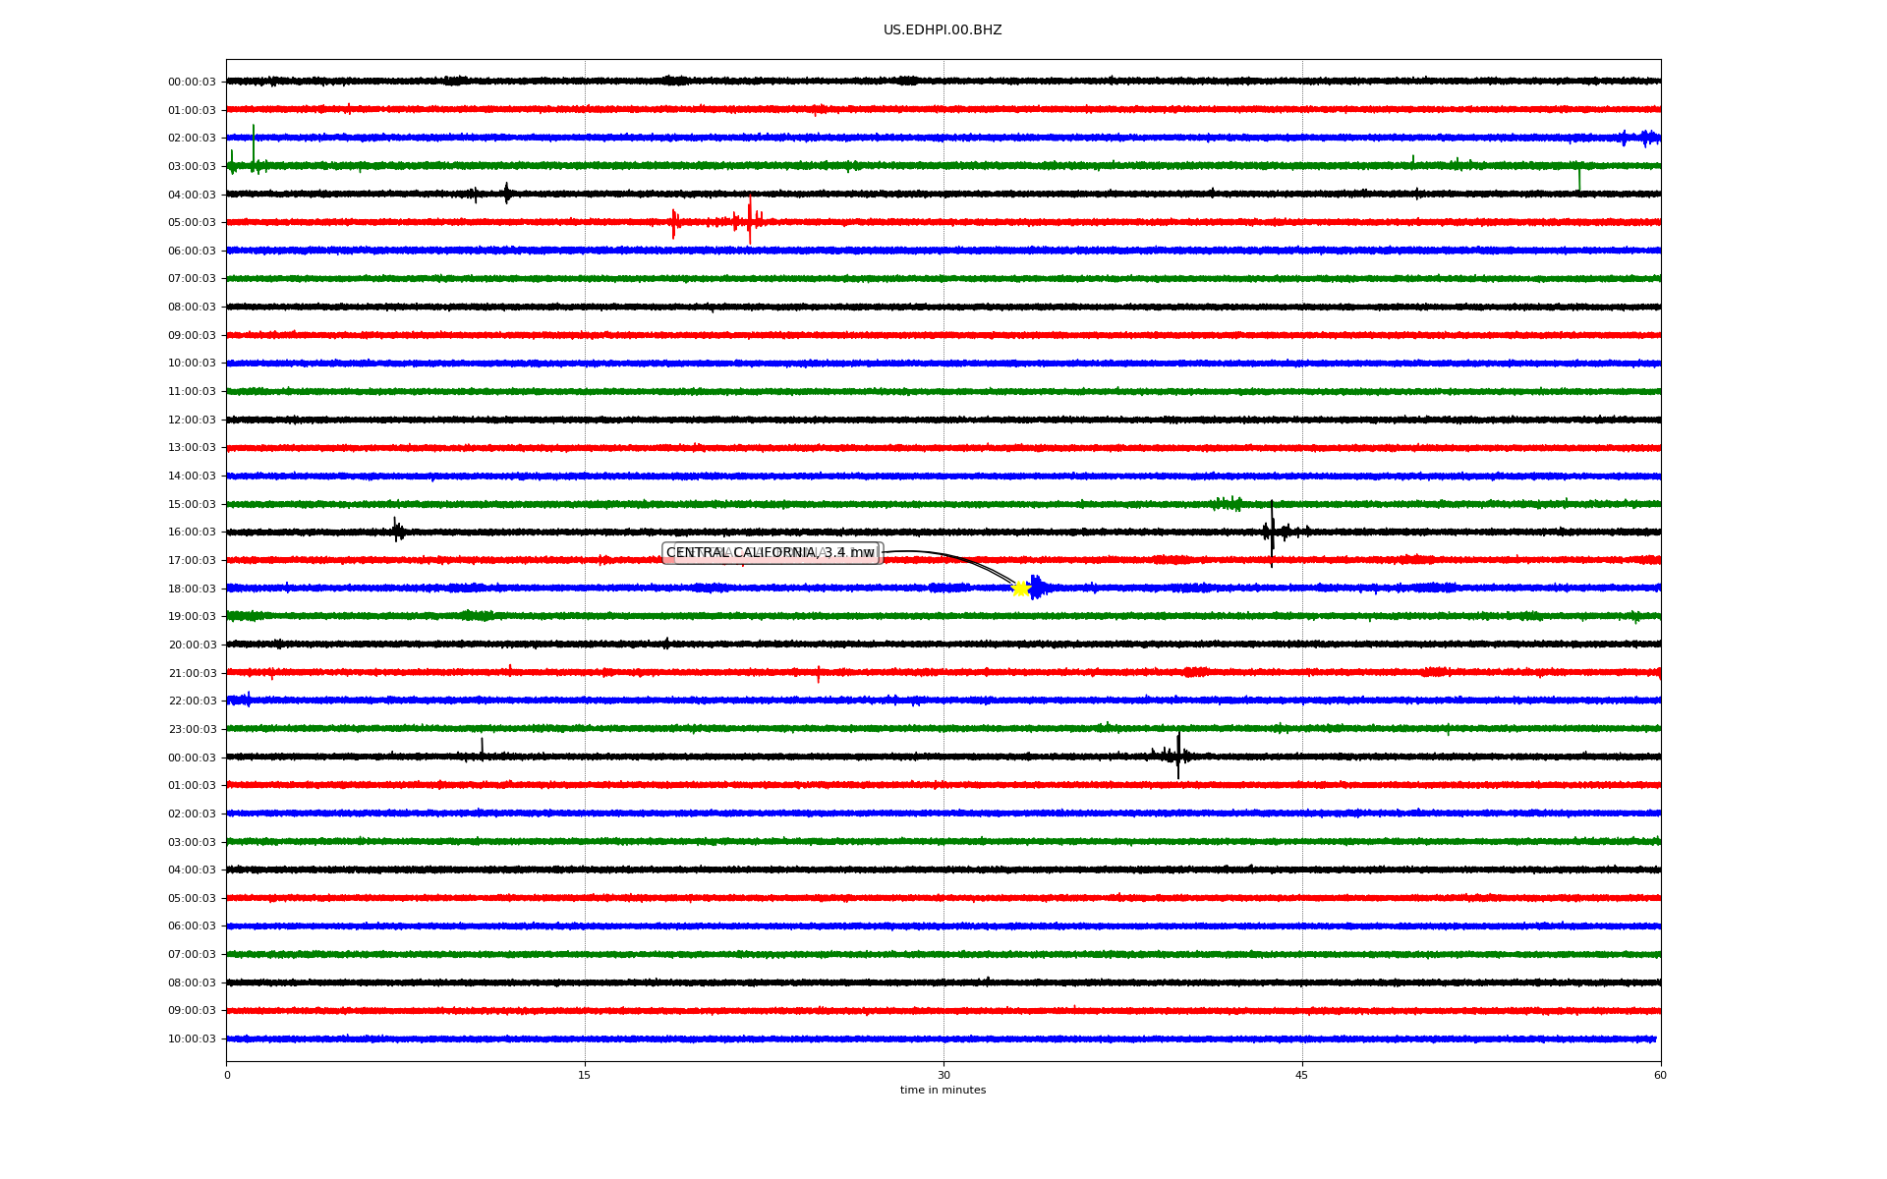Viewport: 1887px width, 1179px height.
Task: Select the 23:00:03 row time label
Action: click(192, 729)
